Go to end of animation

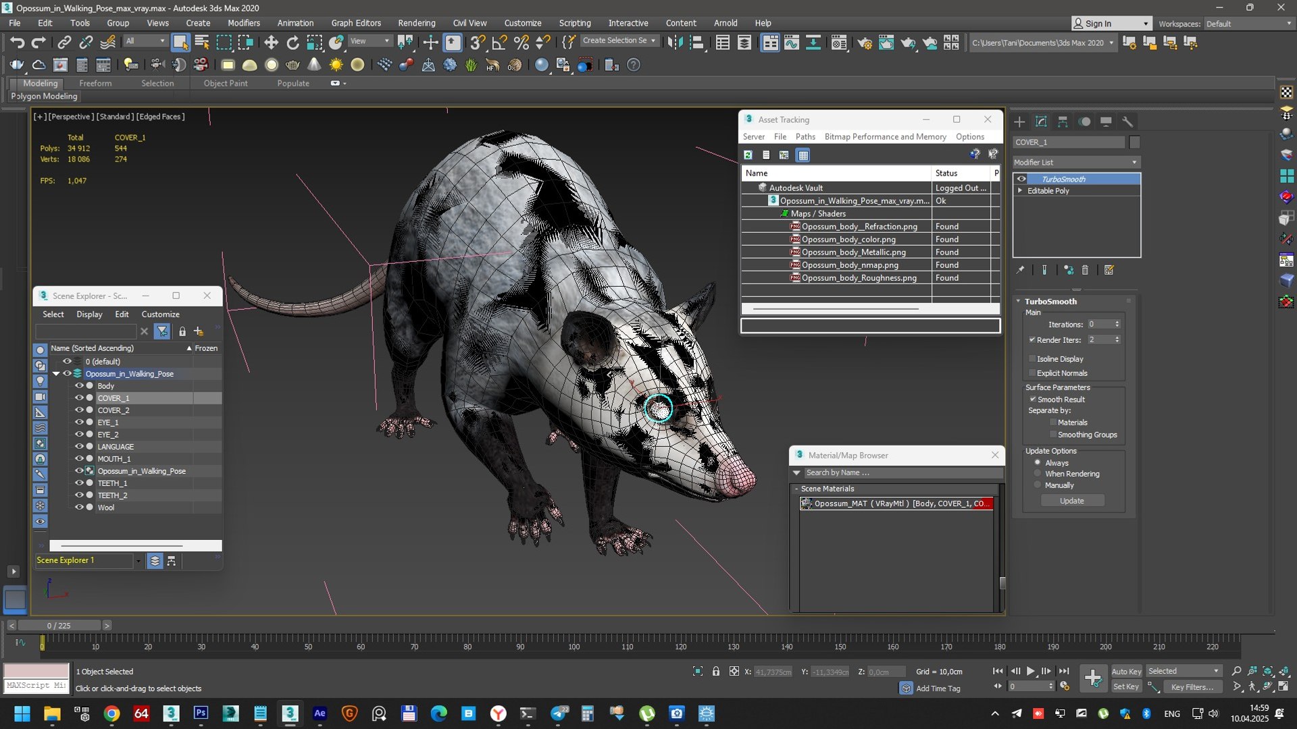point(1064,671)
